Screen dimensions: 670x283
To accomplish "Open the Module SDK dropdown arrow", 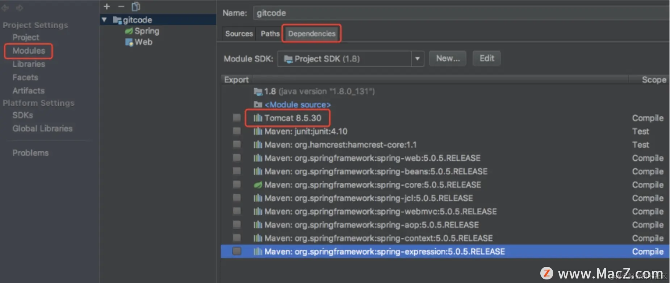I will pyautogui.click(x=417, y=59).
